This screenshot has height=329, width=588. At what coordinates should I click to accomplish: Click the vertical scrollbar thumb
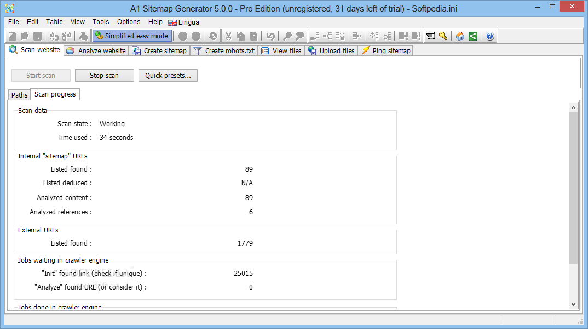[x=573, y=188]
